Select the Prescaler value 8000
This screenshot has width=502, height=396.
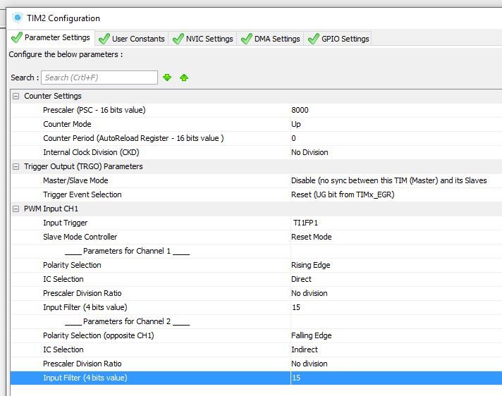pos(300,110)
